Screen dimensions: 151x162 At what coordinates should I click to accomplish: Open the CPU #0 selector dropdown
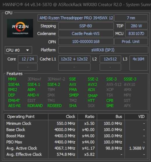(18, 50)
